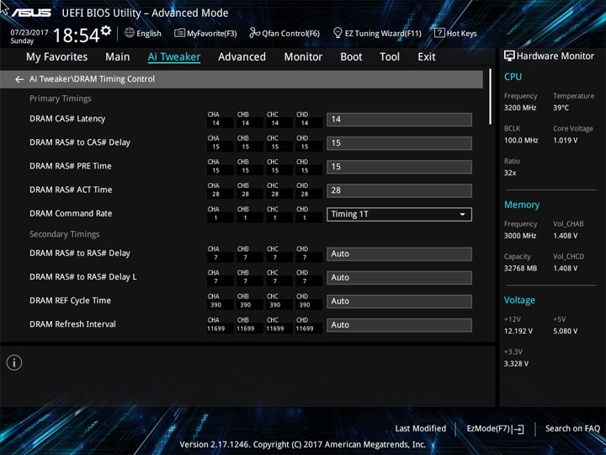Open the Search on FAQ link
This screenshot has width=606, height=455.
pos(572,429)
